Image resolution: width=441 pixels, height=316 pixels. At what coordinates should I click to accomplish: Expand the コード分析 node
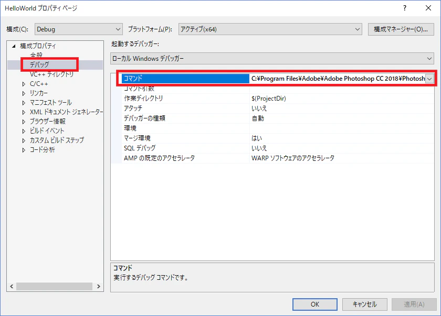(24, 150)
